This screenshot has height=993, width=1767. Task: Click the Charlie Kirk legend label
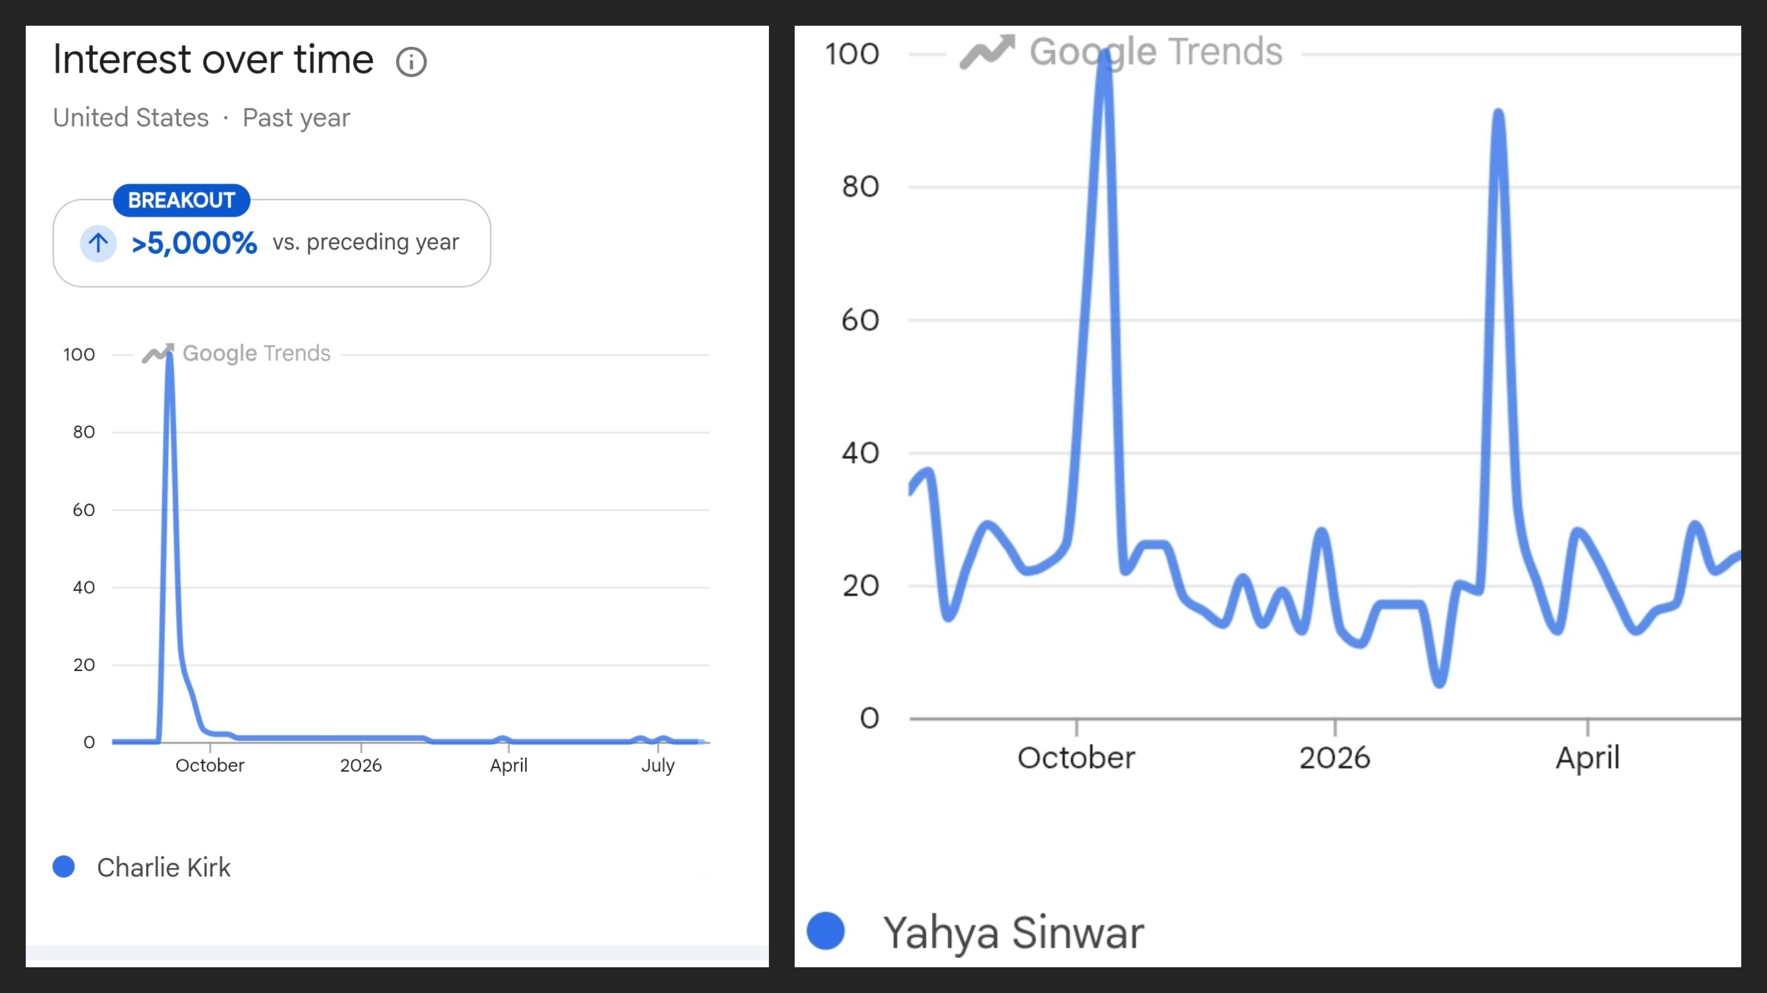(x=164, y=867)
